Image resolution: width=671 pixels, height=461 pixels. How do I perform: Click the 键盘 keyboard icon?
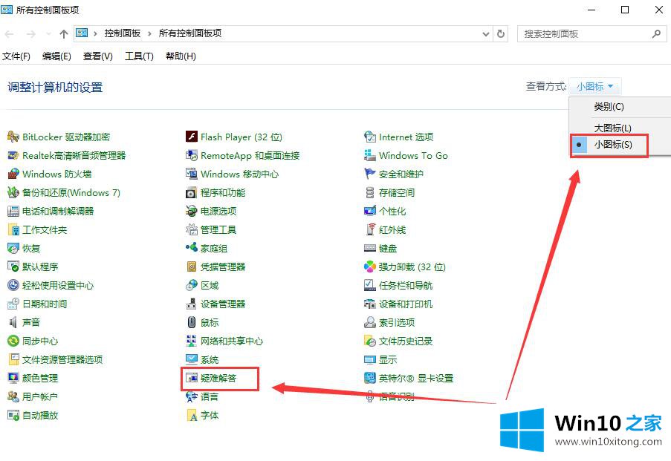(x=370, y=248)
